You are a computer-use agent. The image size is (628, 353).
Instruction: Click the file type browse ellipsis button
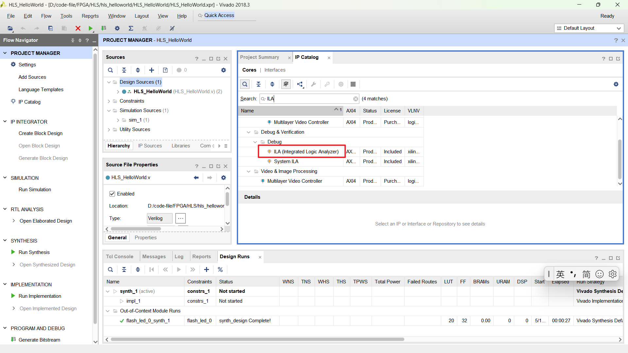click(x=181, y=218)
